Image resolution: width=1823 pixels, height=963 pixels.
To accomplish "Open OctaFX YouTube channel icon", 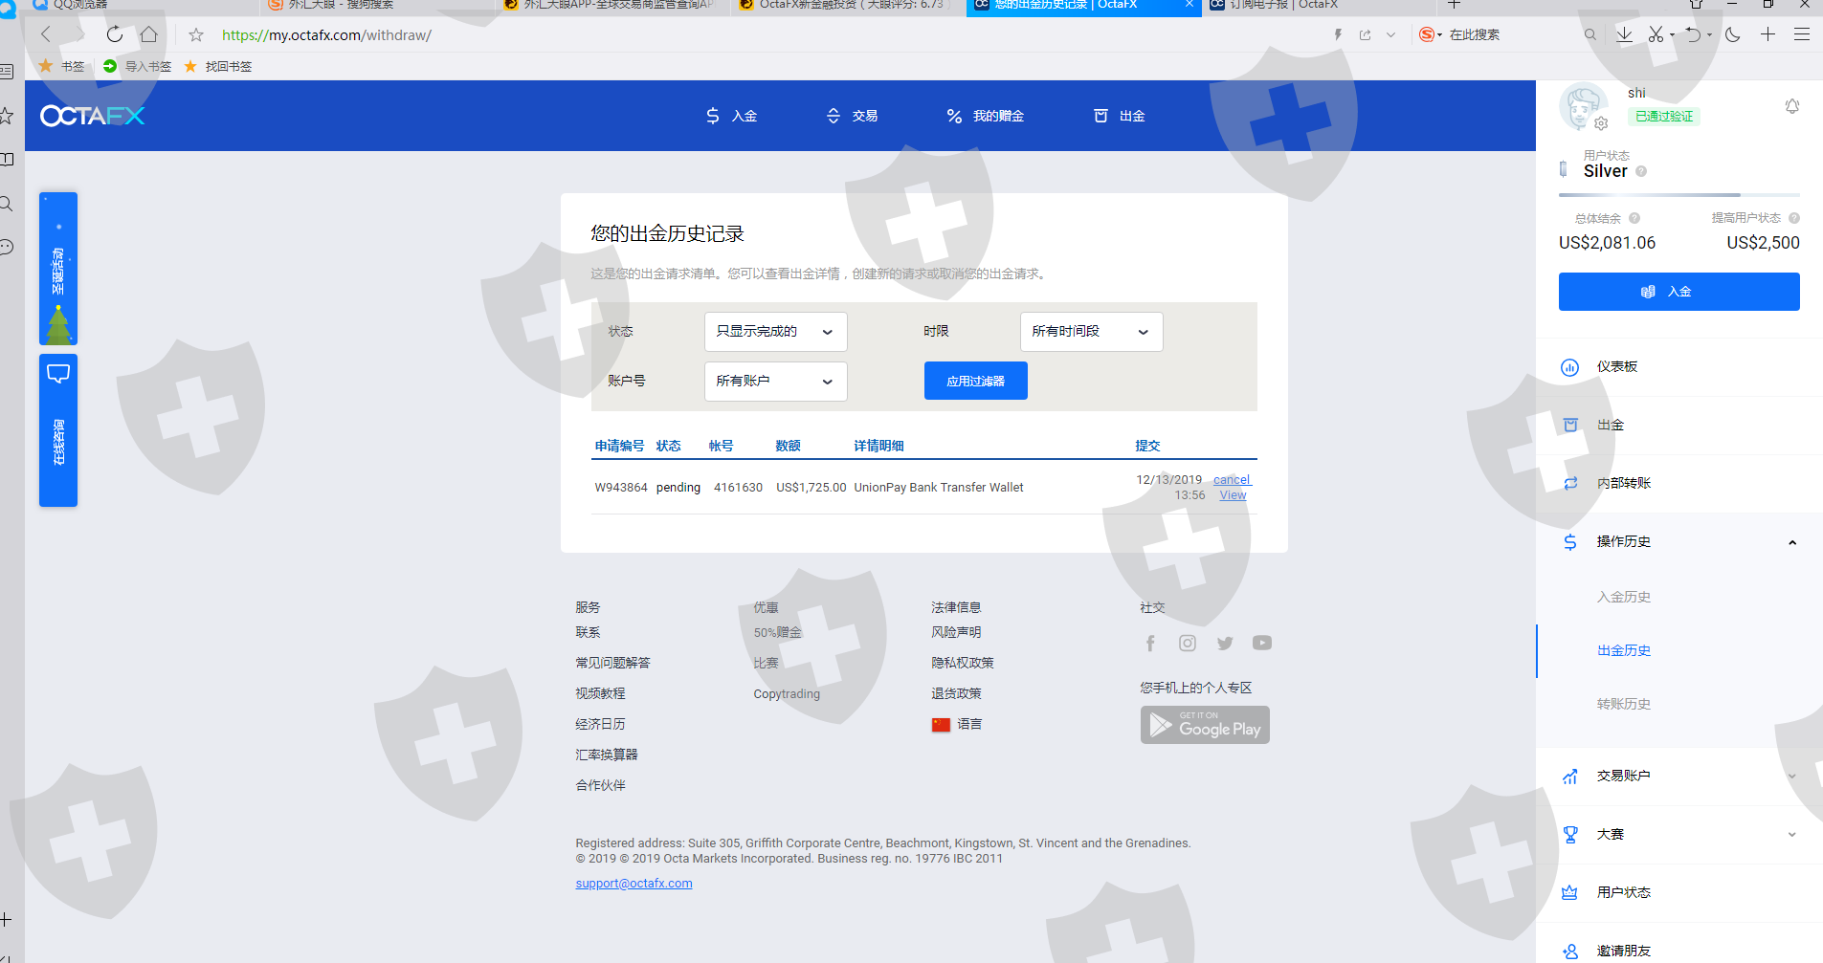I will point(1262,644).
